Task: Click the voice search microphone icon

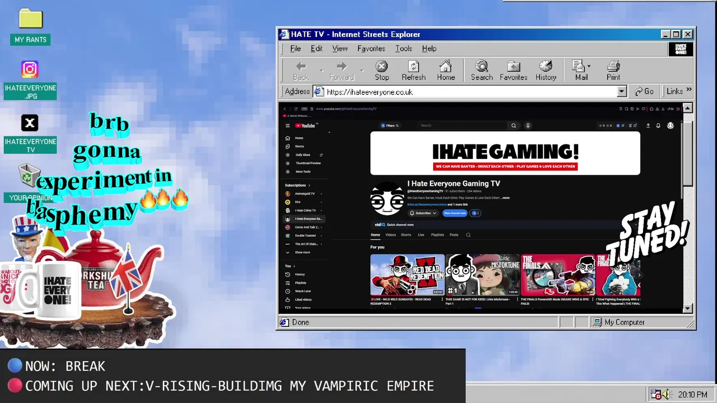Action: (x=528, y=125)
